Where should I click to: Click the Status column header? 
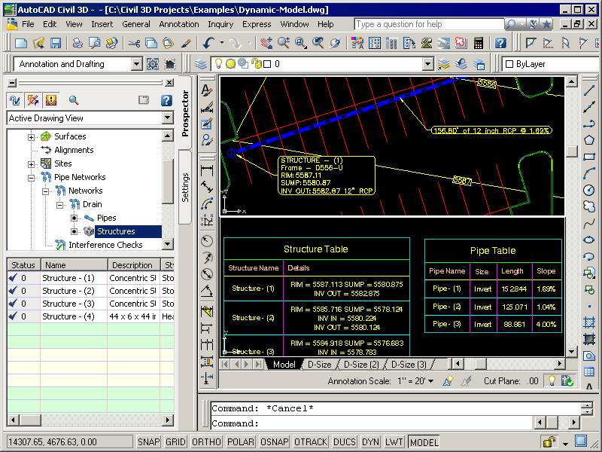(24, 265)
